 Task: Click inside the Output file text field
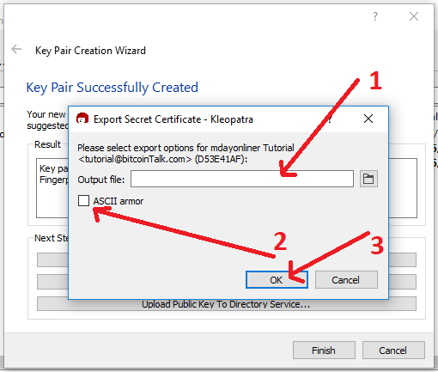pos(242,179)
